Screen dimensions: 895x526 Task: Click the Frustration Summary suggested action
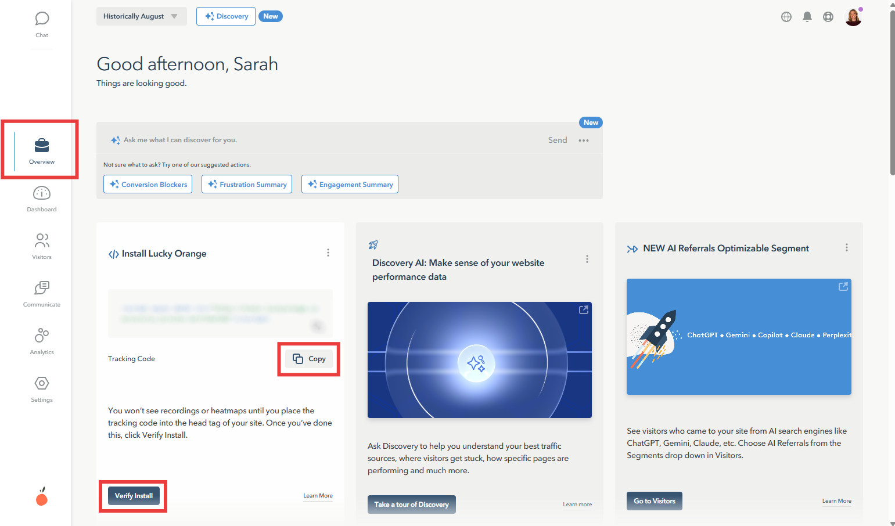click(x=246, y=184)
